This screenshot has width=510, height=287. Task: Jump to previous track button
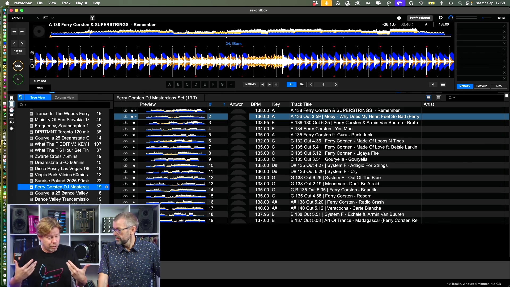click(14, 32)
